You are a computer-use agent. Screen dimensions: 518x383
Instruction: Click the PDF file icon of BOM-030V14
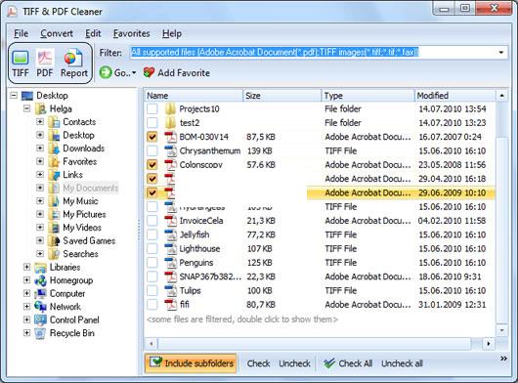click(171, 137)
